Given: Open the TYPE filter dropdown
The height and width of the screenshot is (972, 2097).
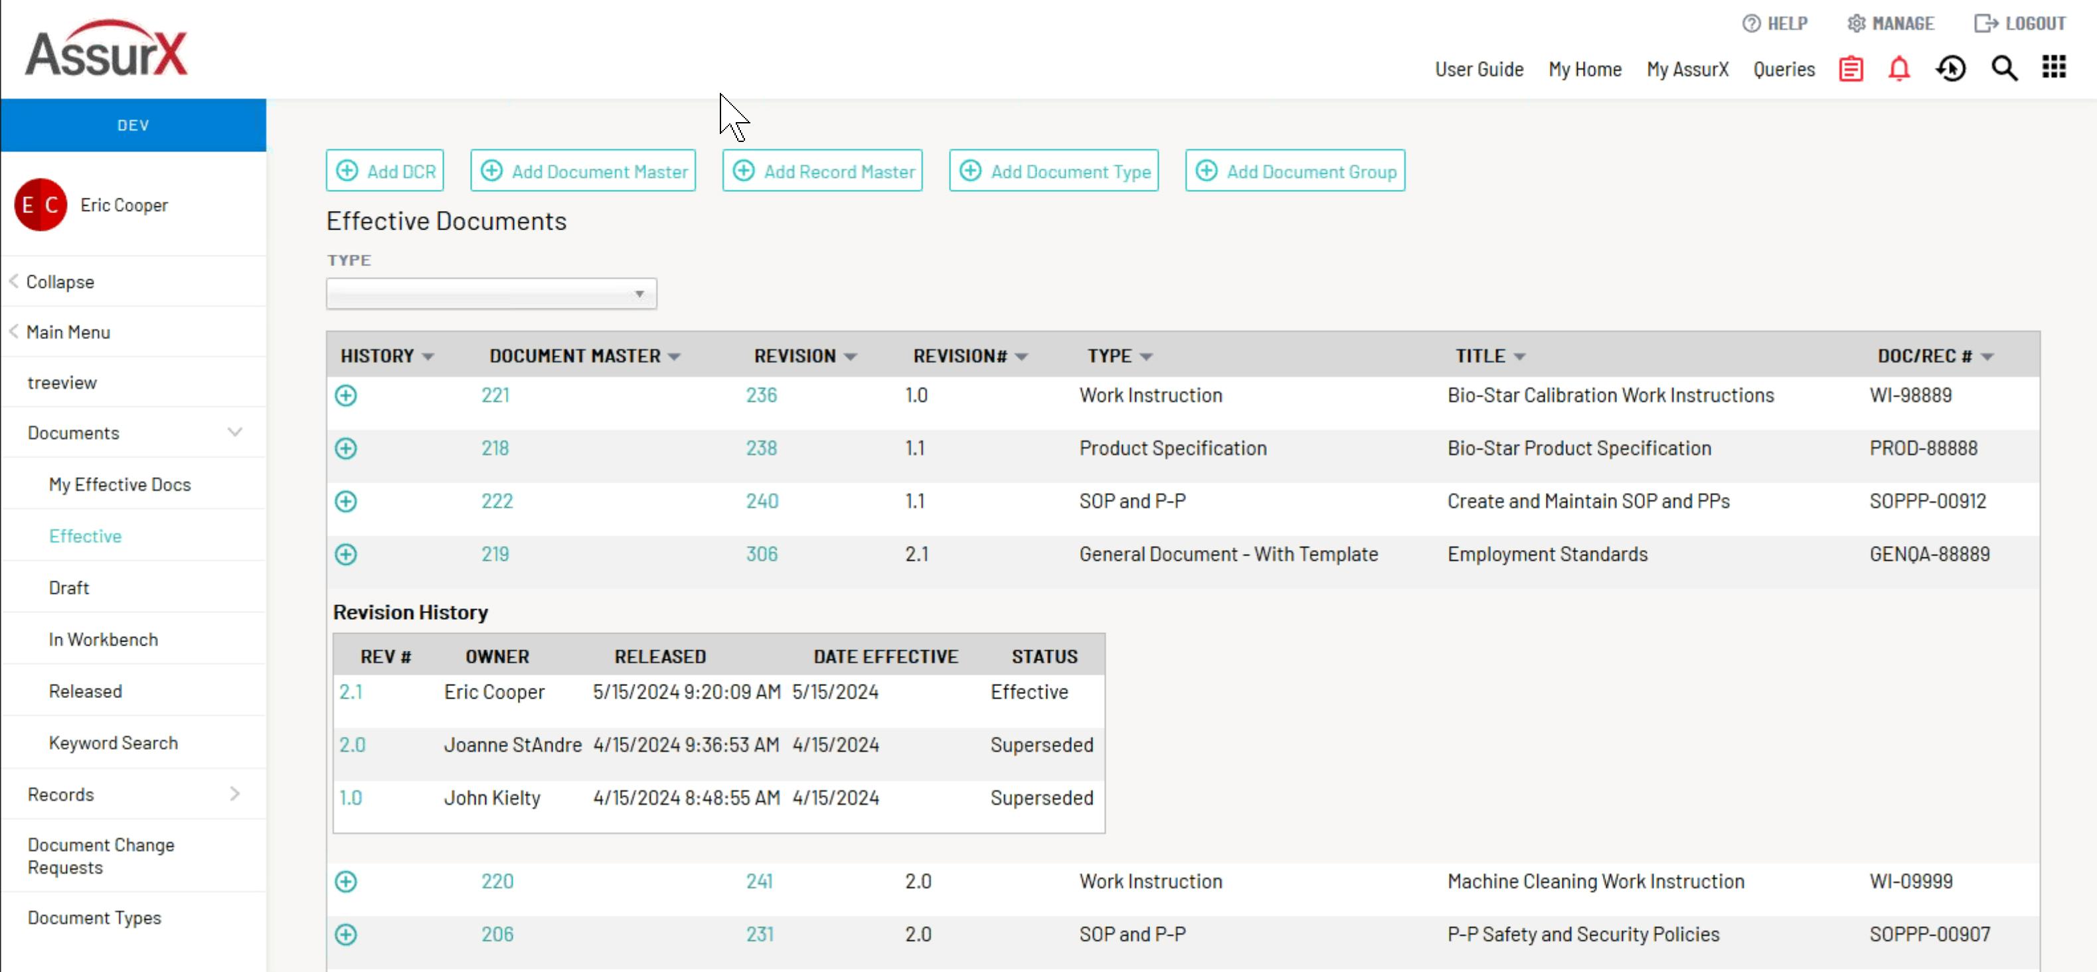Looking at the screenshot, I should pyautogui.click(x=491, y=294).
